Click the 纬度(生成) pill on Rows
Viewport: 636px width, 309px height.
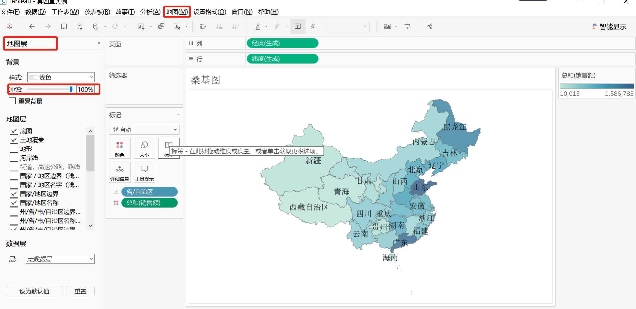[282, 59]
